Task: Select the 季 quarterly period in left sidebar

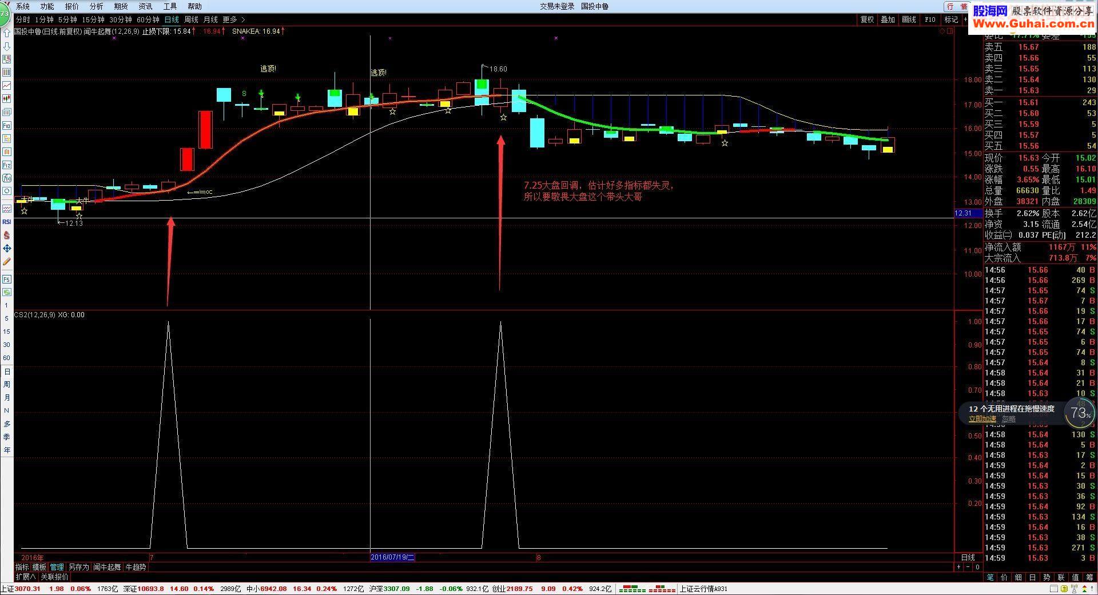Action: 7,437
